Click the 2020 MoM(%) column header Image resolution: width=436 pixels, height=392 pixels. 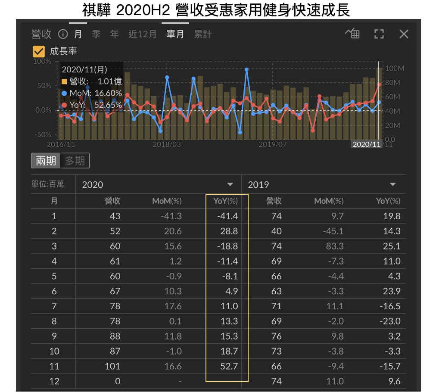(x=167, y=201)
